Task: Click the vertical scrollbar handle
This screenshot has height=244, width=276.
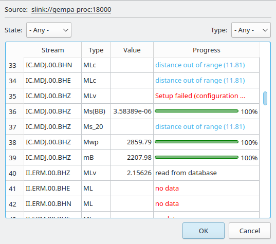Action: click(x=265, y=98)
